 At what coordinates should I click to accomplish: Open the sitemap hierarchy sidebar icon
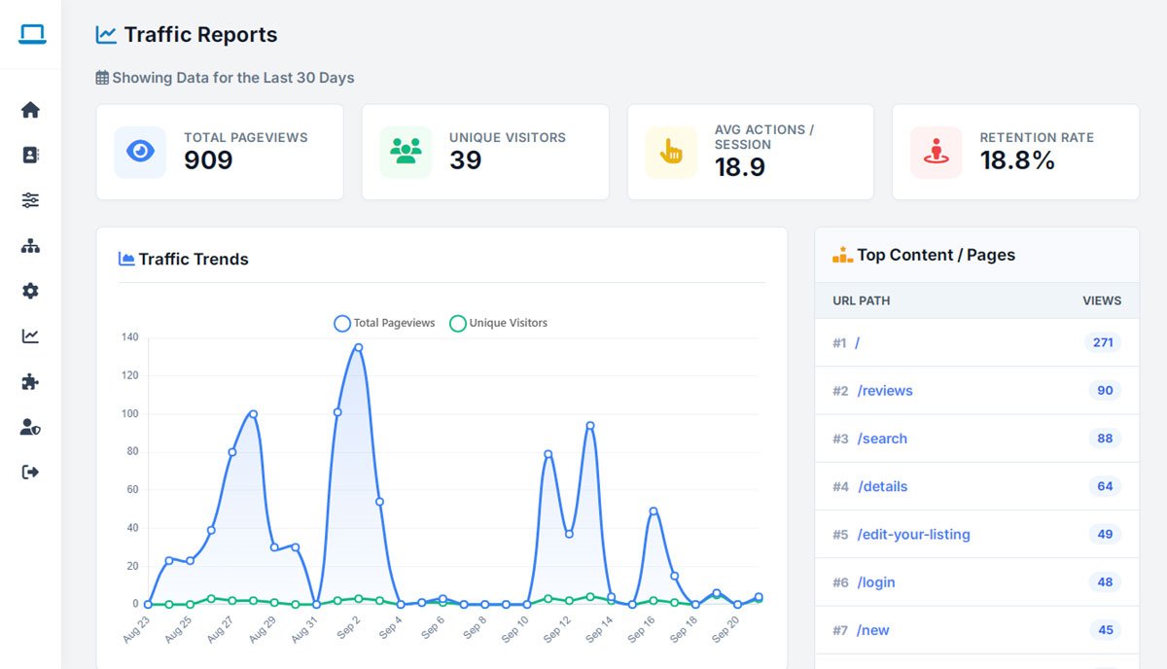30,245
